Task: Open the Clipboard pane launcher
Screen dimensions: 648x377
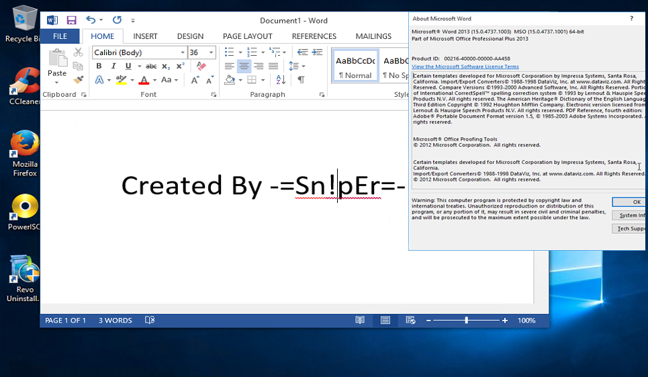Action: (x=84, y=95)
